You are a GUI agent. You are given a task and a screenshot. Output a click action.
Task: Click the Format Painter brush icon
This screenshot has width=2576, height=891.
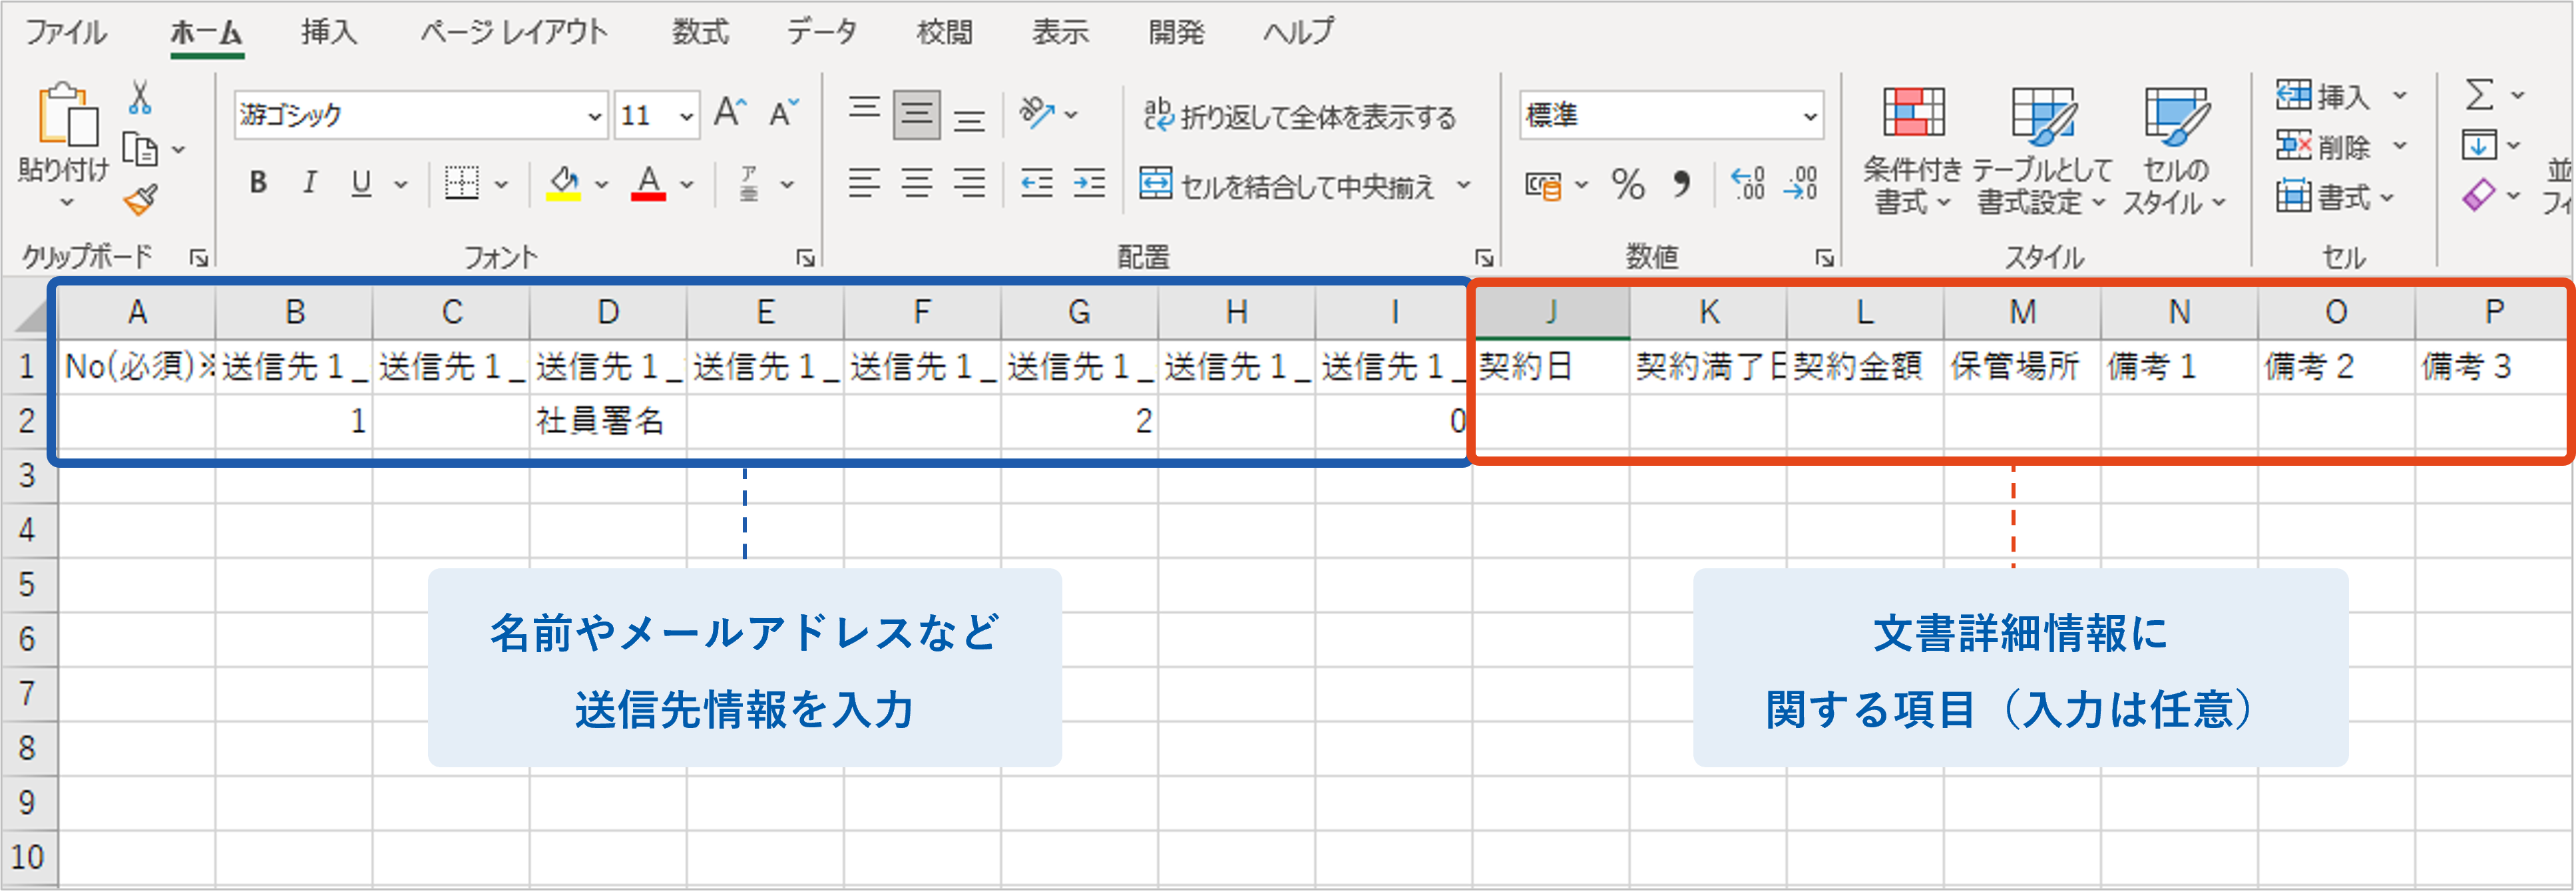[x=140, y=200]
